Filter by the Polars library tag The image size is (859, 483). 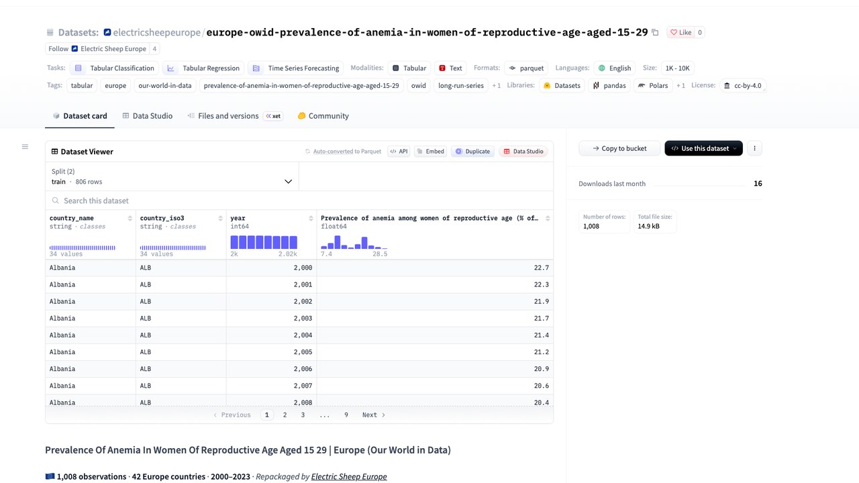click(x=653, y=85)
